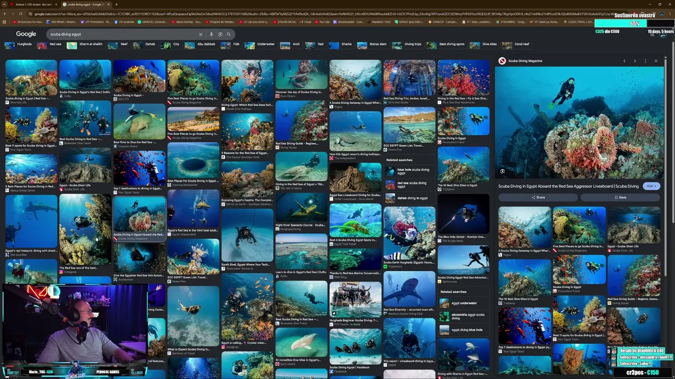Open related search egypt diving blue hole

464,330
